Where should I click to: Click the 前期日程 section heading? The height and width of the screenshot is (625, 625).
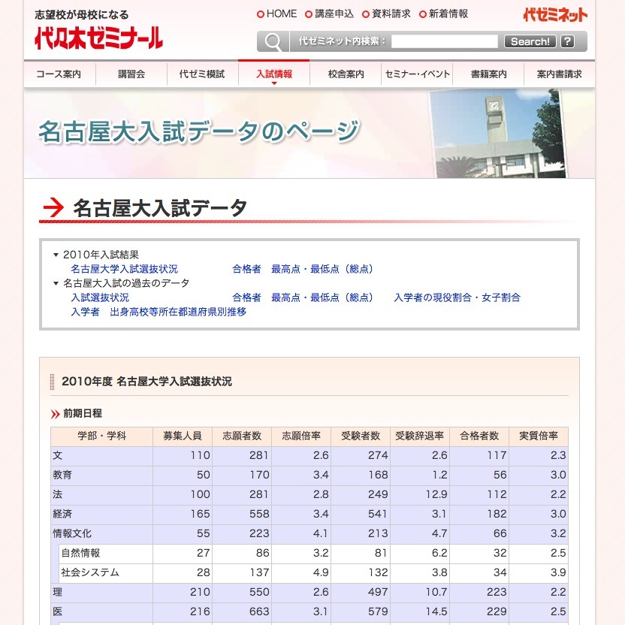[x=83, y=414]
